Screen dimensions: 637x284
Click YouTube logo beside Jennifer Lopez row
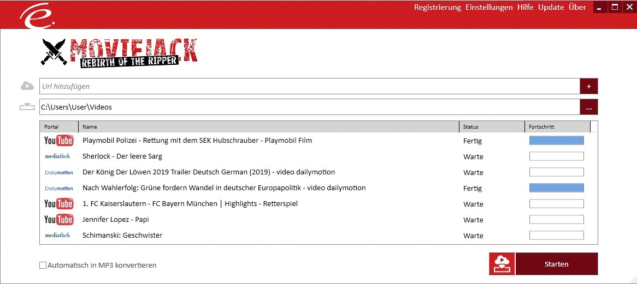click(59, 220)
